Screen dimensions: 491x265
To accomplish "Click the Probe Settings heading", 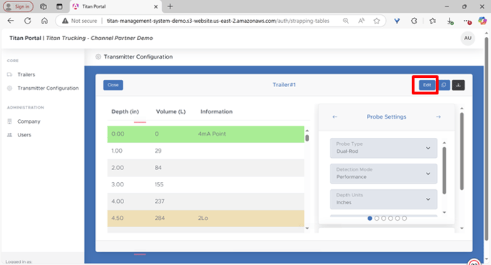I will (386, 117).
